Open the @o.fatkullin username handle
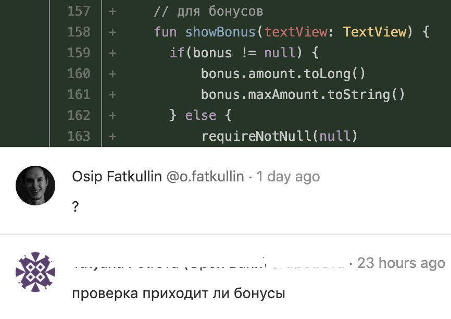This screenshot has height=319, width=451. 205,177
